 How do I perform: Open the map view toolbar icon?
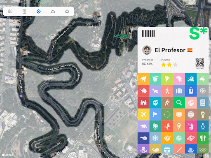click(x=10, y=12)
